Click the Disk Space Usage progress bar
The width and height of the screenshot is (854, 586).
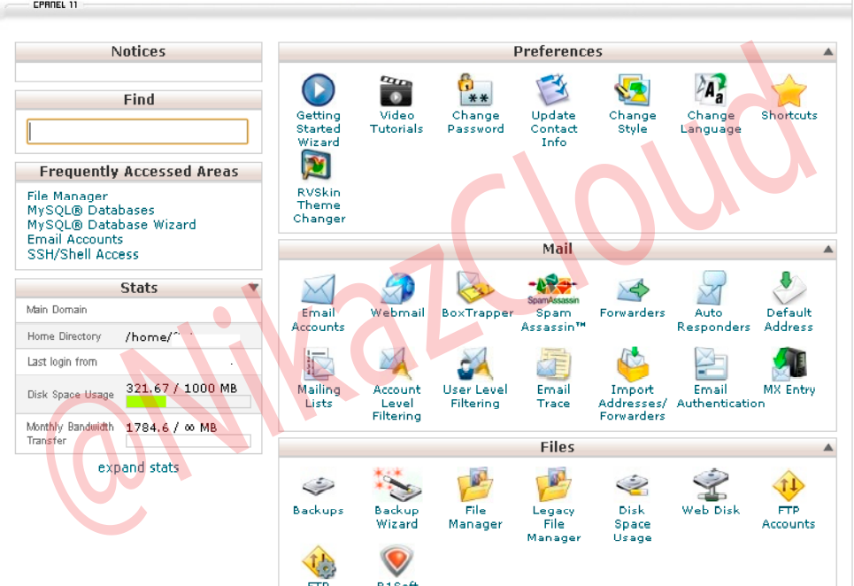[x=188, y=402]
